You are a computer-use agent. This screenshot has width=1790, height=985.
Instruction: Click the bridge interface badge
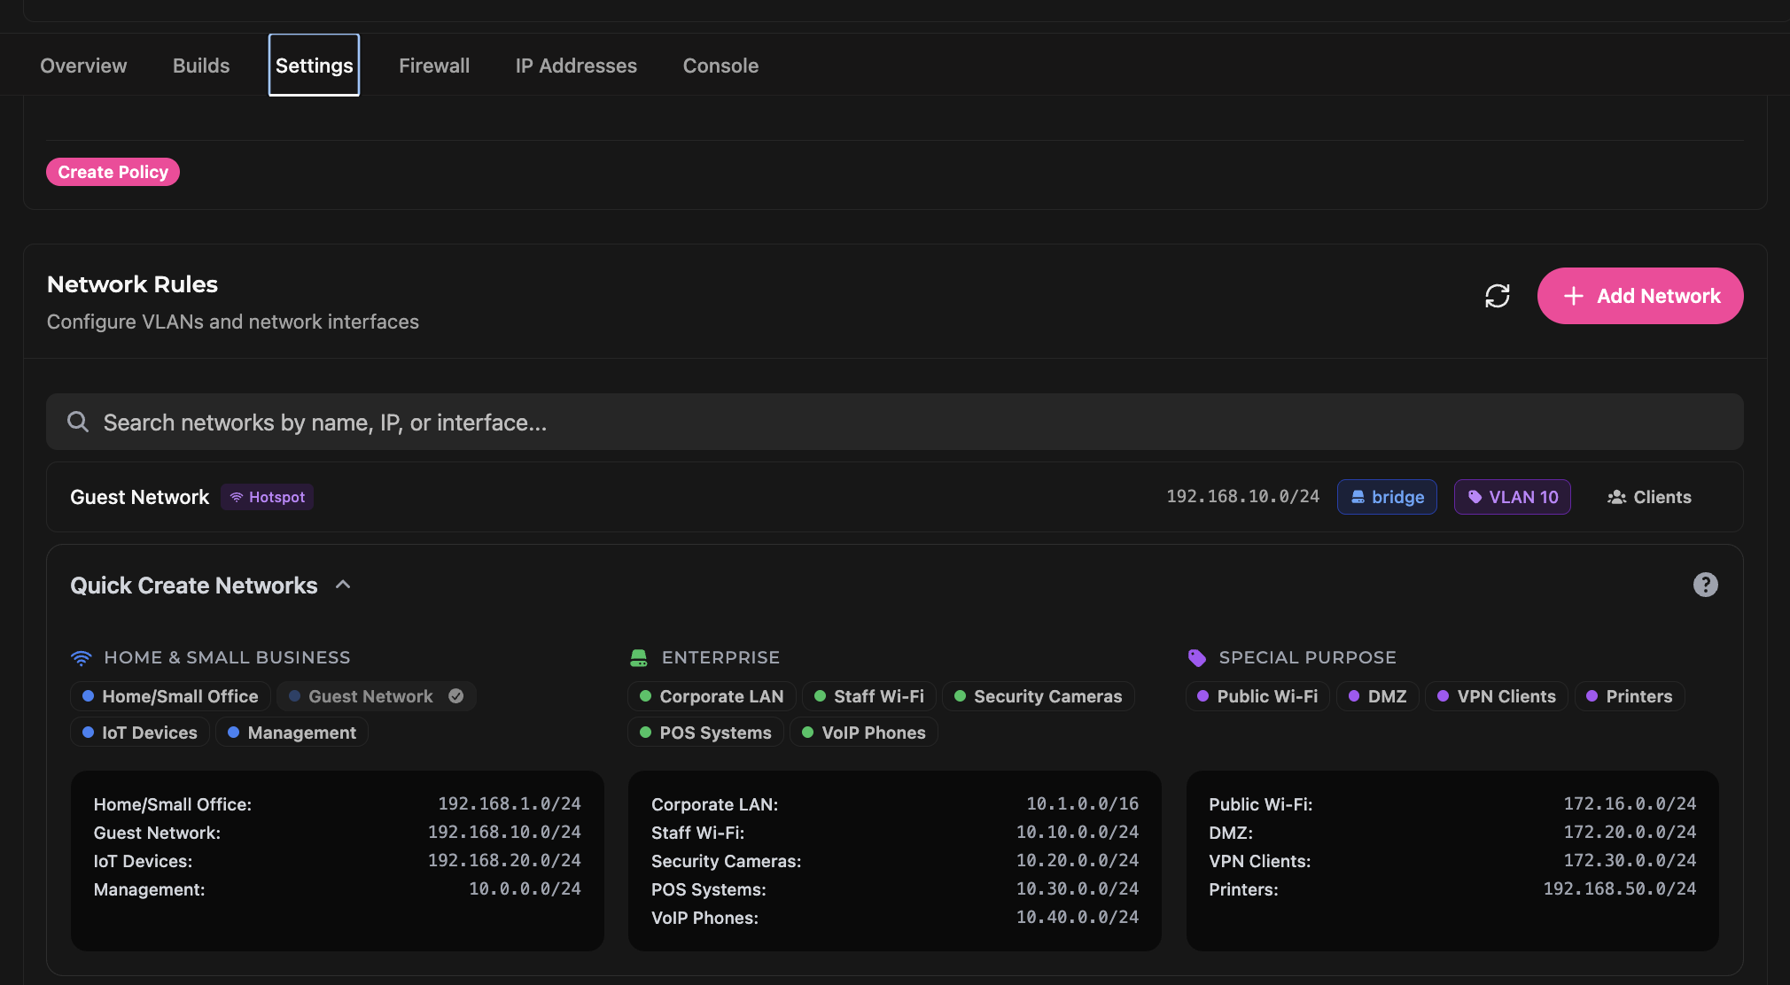click(1387, 497)
